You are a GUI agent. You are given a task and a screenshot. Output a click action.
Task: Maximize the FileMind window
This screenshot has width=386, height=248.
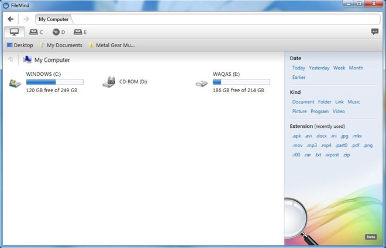coord(359,4)
